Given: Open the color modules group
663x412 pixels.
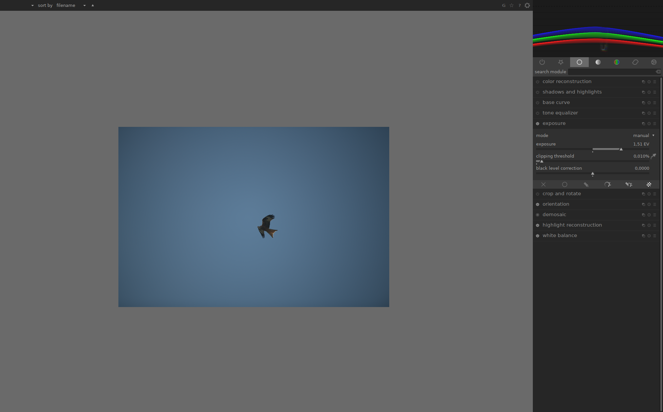Looking at the screenshot, I should tap(617, 62).
